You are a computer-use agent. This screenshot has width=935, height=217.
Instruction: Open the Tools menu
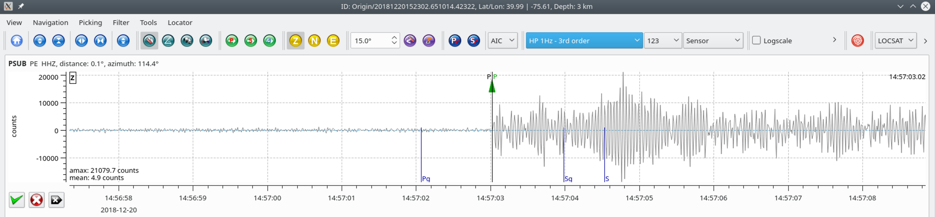148,22
